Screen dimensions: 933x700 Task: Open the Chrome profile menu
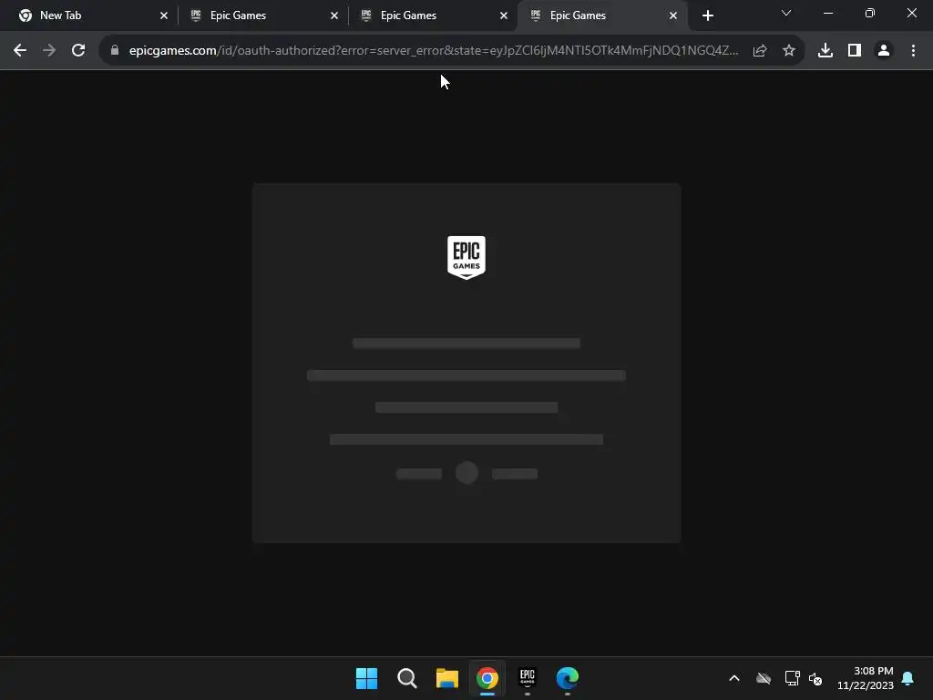[x=884, y=51]
